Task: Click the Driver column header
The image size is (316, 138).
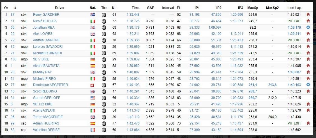Action: tap(60, 8)
